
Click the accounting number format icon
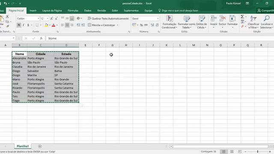click(134, 25)
